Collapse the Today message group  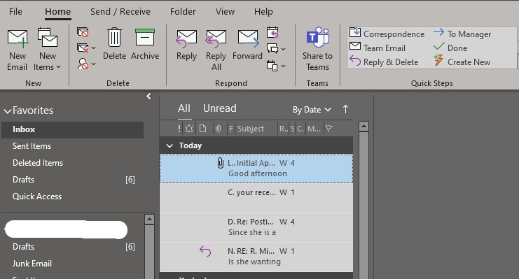pos(169,145)
